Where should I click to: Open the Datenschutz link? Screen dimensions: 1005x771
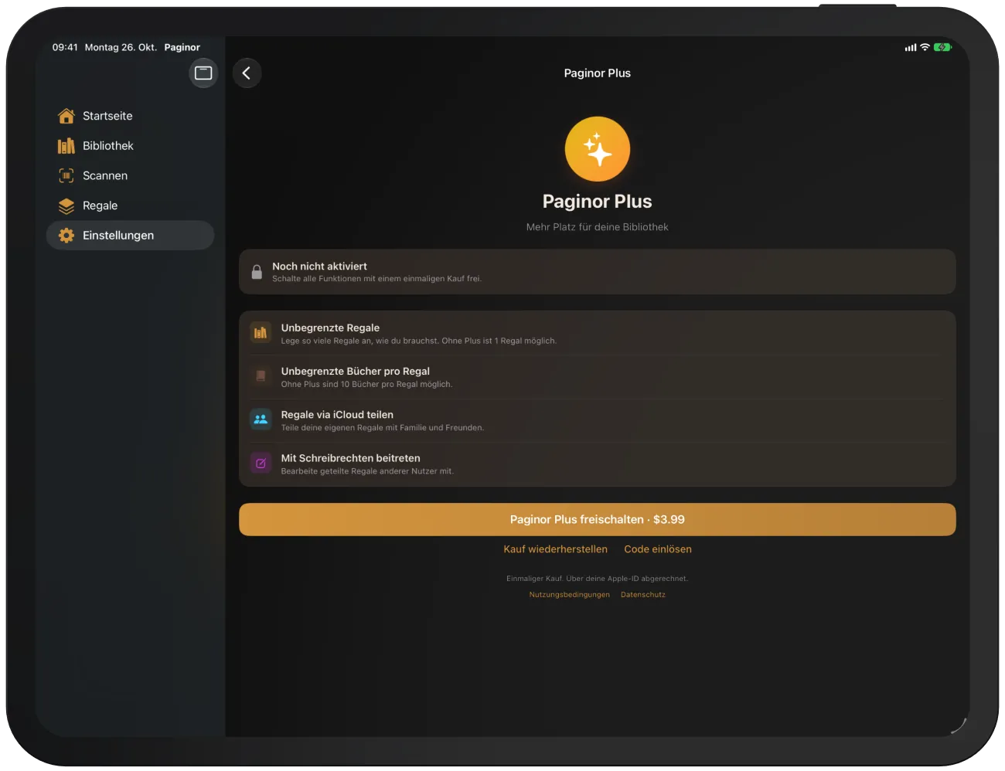point(643,595)
